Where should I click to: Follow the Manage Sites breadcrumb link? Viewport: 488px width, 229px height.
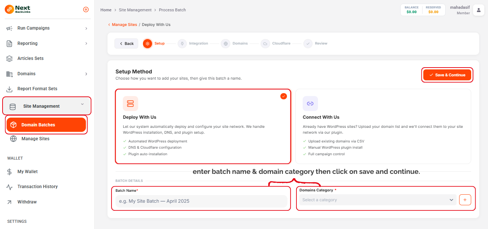pos(124,25)
